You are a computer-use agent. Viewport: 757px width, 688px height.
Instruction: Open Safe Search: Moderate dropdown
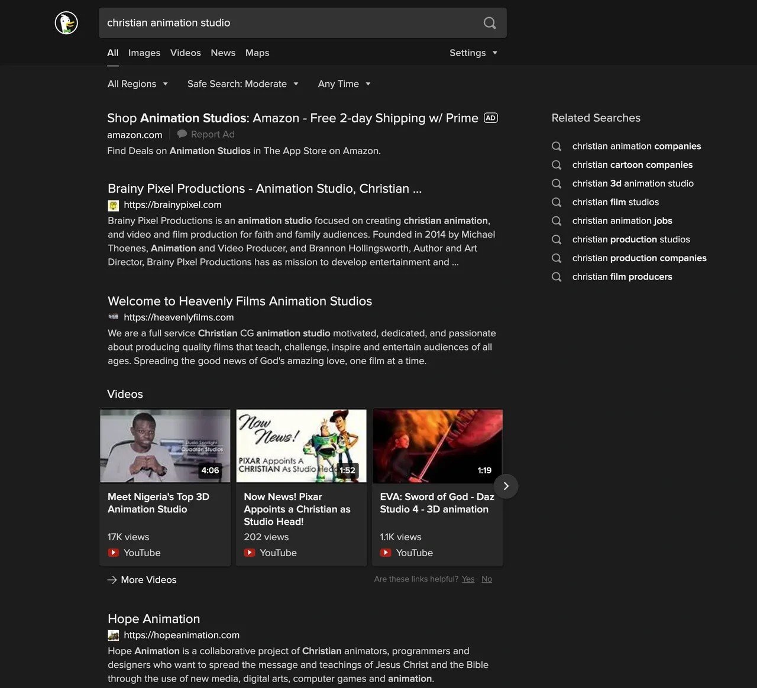point(242,84)
